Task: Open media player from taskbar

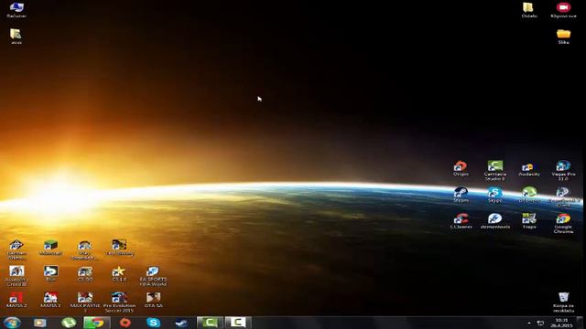Action: point(40,323)
